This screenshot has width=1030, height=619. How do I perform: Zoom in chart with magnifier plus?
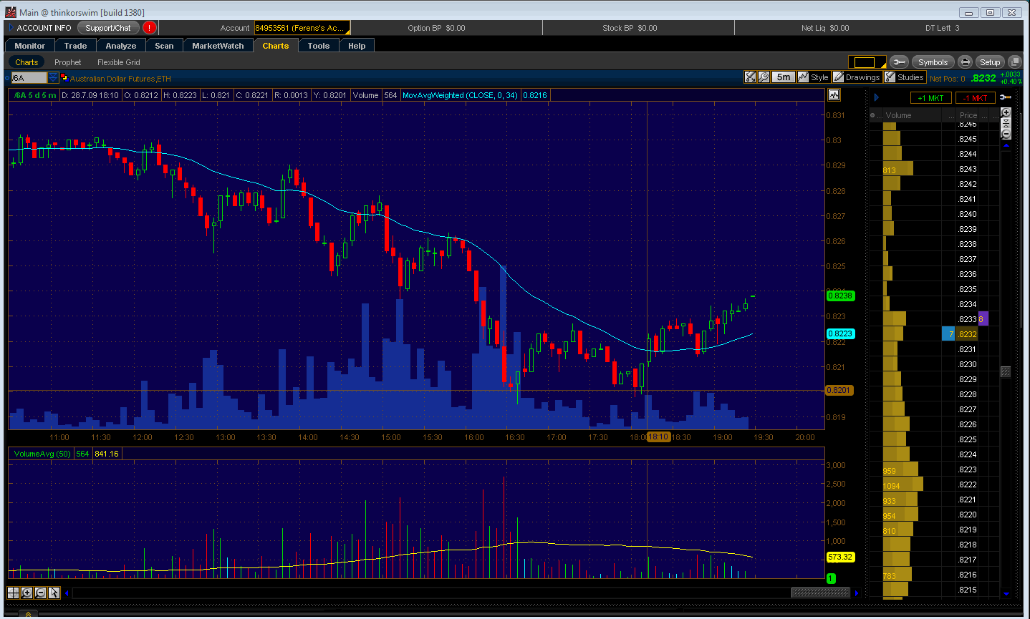click(x=27, y=593)
